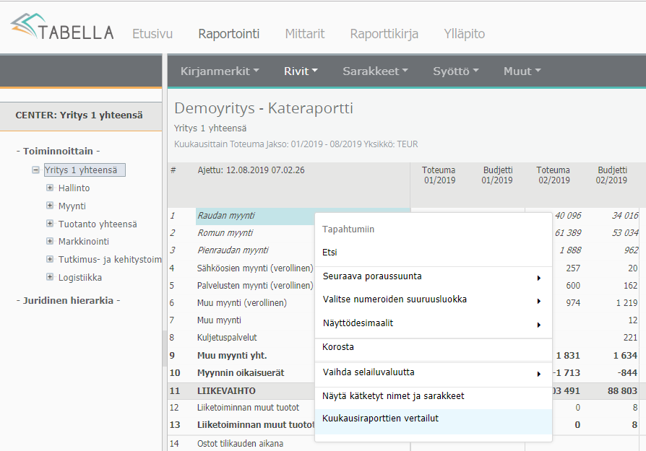The image size is (646, 451).
Task: Open the Syöttö dropdown menu
Action: point(455,71)
